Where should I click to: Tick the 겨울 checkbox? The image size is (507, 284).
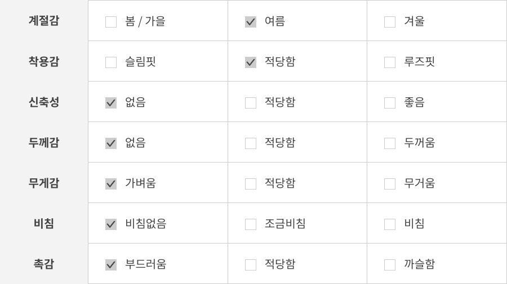[390, 22]
